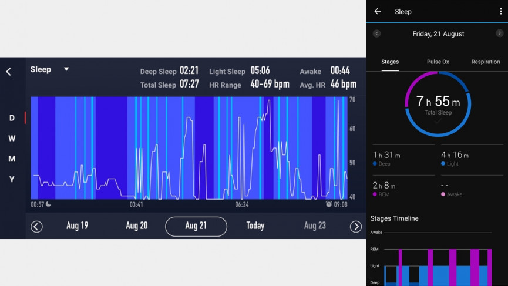The image size is (508, 286).
Task: Click the 2h 8m REM stat
Action: click(384, 189)
